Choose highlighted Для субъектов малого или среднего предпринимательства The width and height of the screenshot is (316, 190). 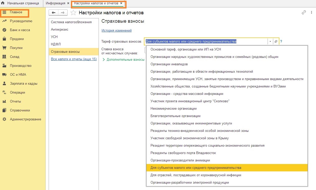coord(227,168)
